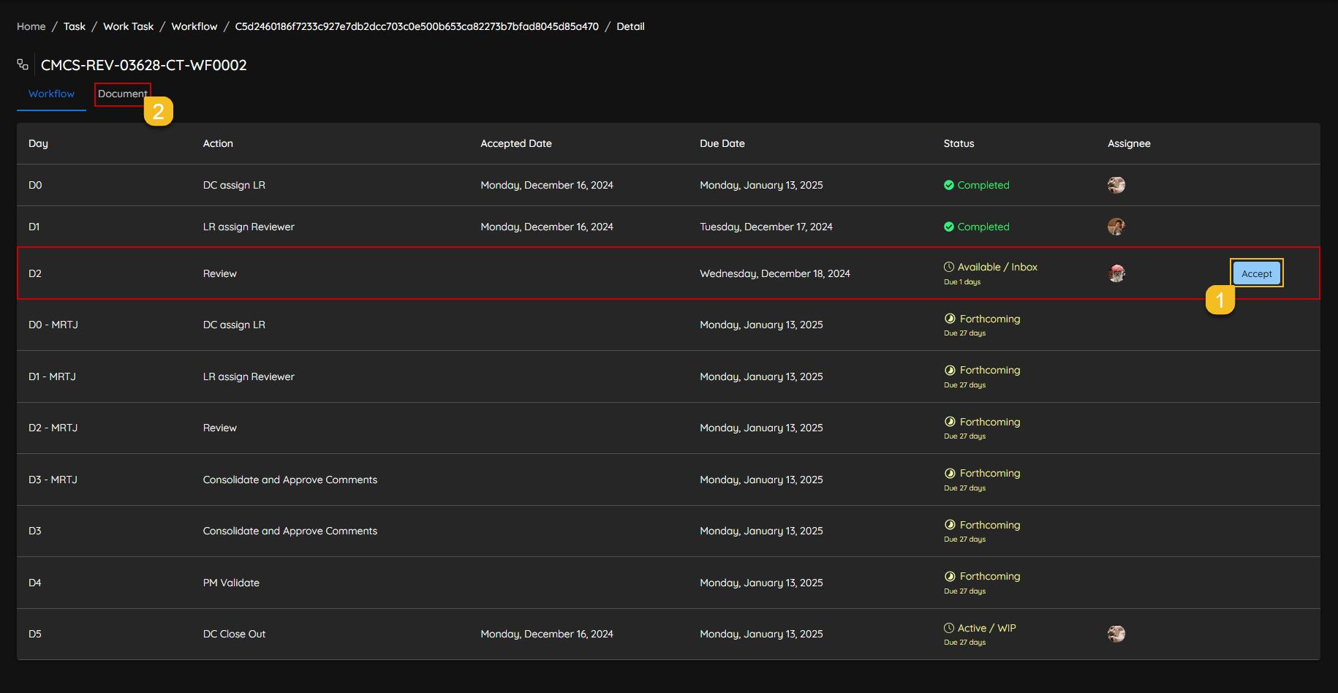Click the clock icon beside Available / Inbox
The width and height of the screenshot is (1338, 693).
point(949,267)
